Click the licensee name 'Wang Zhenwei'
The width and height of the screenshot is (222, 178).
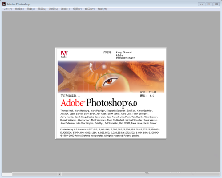point(124,53)
